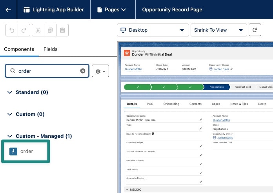Screen dimensions: 273x193
Task: Click the Contract Sent stage in path
Action: [243, 87]
